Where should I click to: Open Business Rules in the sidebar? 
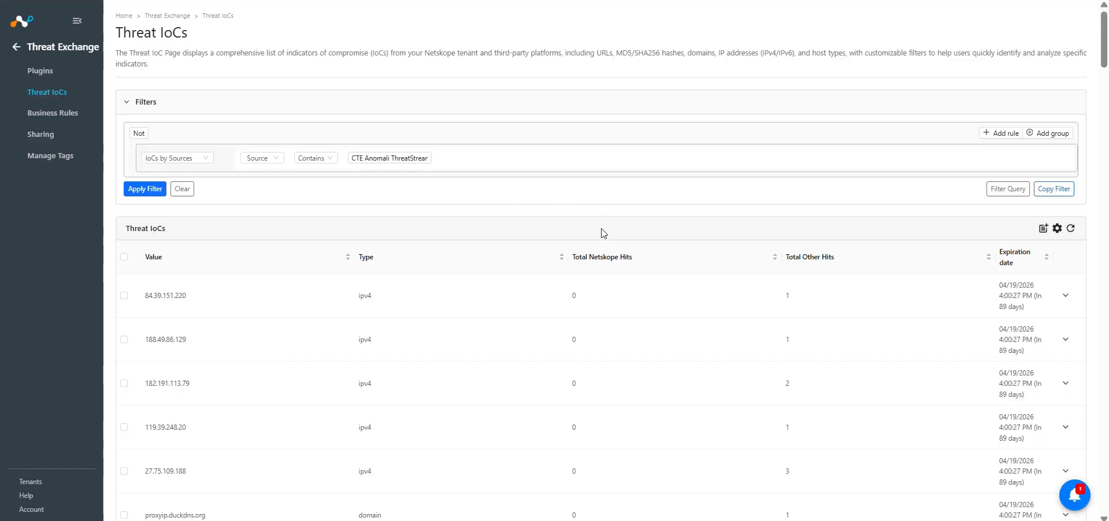coord(53,113)
